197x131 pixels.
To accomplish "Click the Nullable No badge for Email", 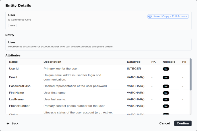I will (x=166, y=78).
